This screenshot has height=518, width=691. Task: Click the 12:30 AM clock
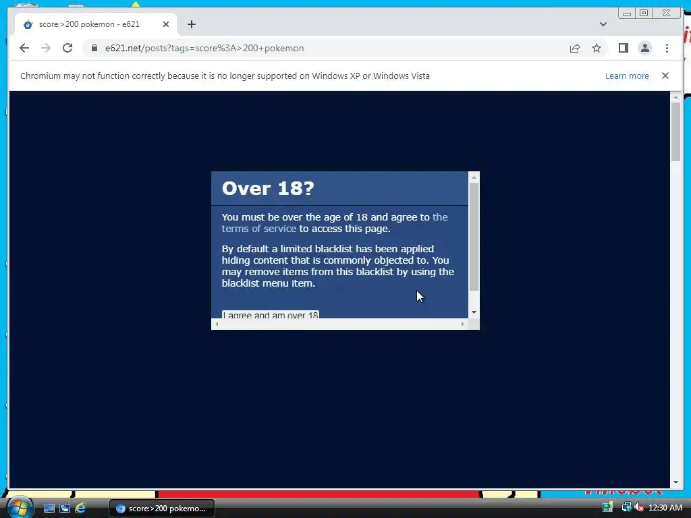click(x=665, y=508)
